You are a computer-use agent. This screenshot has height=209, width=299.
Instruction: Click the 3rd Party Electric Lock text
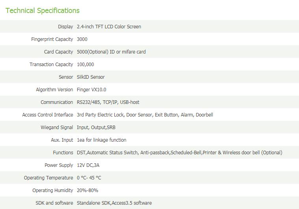tap(101, 115)
